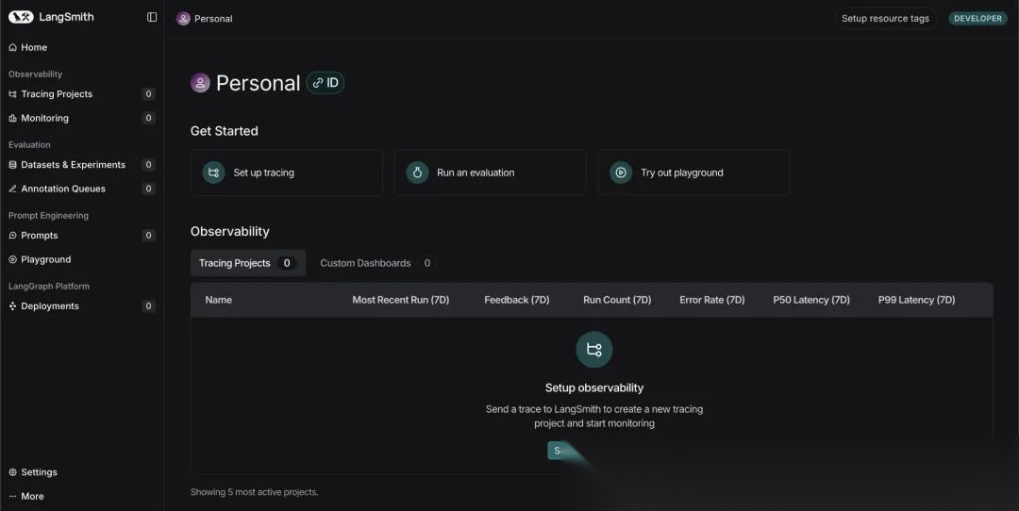This screenshot has width=1019, height=511.
Task: Click the P50 Latency (7D) column header
Action: click(x=811, y=300)
